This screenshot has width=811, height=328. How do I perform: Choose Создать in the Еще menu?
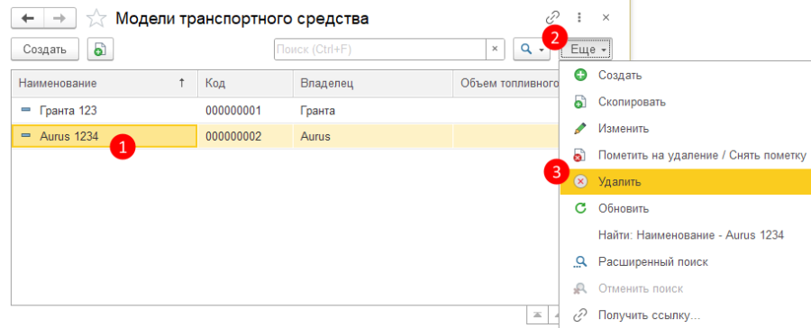(686, 75)
